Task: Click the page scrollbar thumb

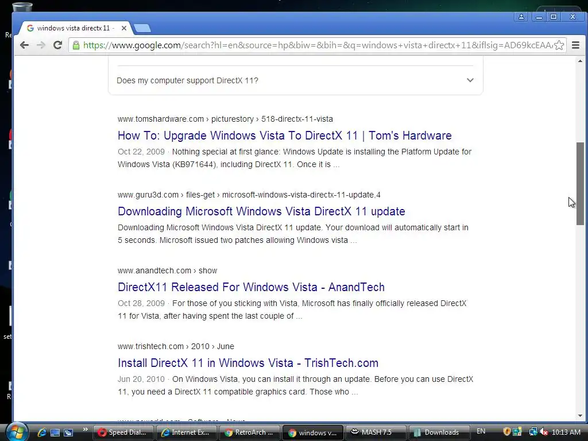Action: coord(580,184)
